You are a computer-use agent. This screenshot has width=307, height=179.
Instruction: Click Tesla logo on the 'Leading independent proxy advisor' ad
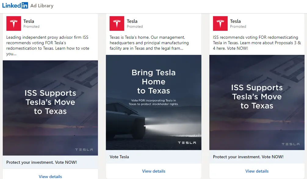pyautogui.click(x=14, y=24)
